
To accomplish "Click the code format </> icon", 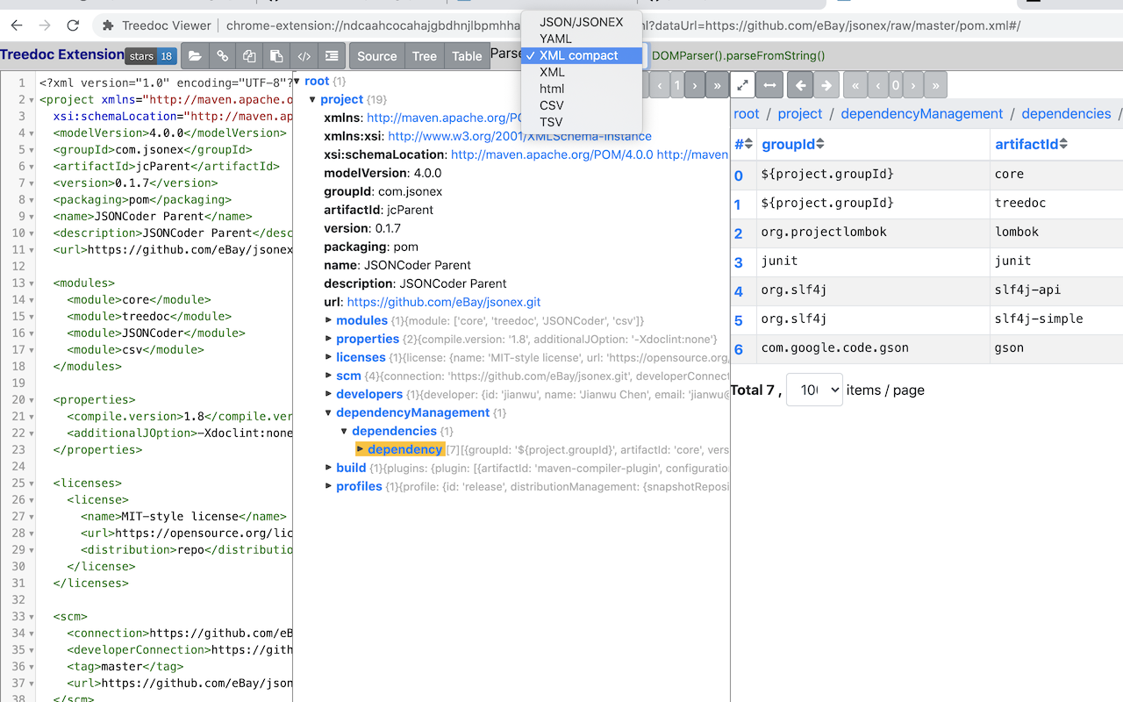I will click(x=304, y=56).
